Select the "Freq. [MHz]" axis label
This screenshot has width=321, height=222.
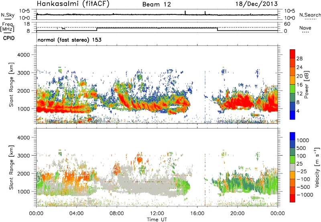[x=7, y=27]
